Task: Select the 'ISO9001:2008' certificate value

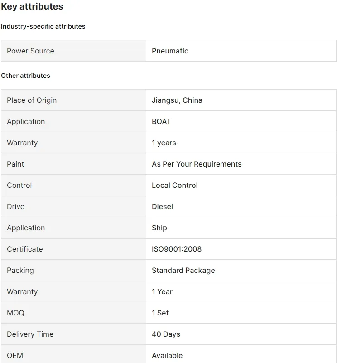Action: coord(177,249)
